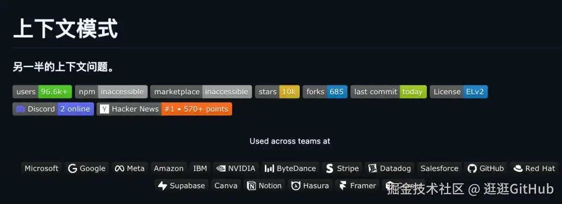The width and height of the screenshot is (562, 204).
Task: Click the Stripe S logo icon
Action: (x=329, y=169)
